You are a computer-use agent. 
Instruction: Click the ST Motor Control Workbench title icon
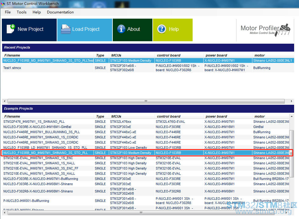coord(3,4)
